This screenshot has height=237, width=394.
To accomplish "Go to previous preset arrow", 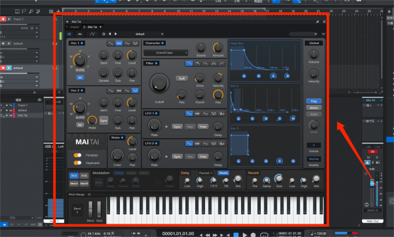I will [110, 34].
